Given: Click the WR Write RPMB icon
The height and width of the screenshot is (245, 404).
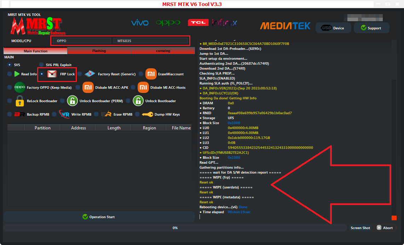Looking at the screenshot, I should (64, 114).
